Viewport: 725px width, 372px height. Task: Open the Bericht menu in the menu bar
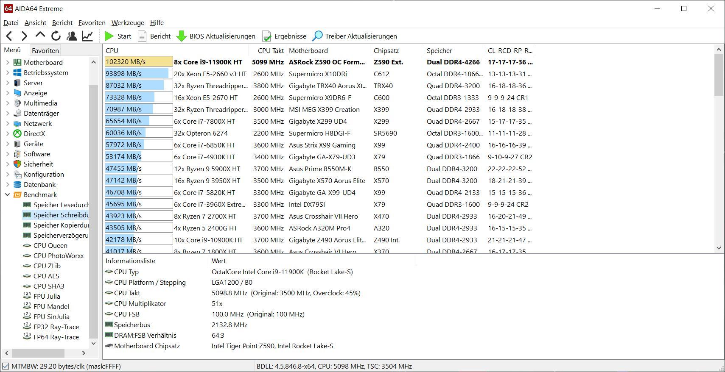pos(62,22)
